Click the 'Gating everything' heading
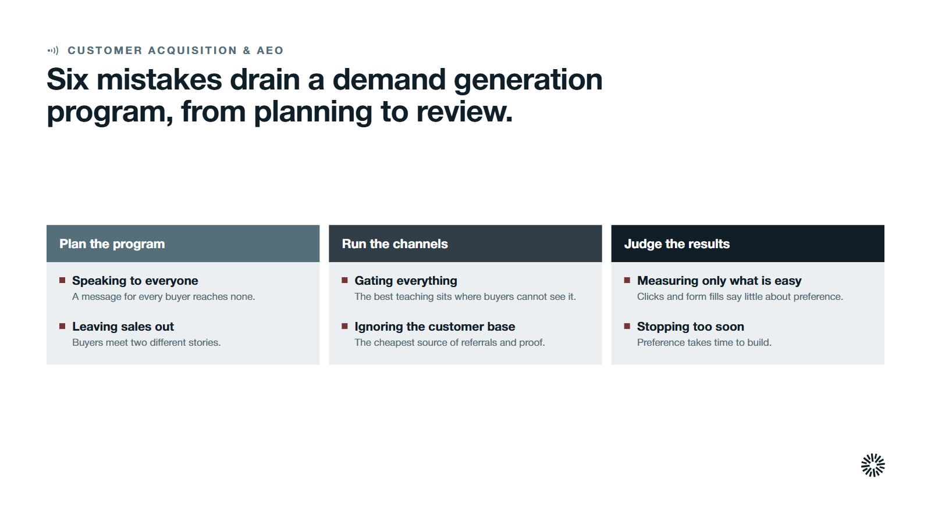 (x=406, y=281)
